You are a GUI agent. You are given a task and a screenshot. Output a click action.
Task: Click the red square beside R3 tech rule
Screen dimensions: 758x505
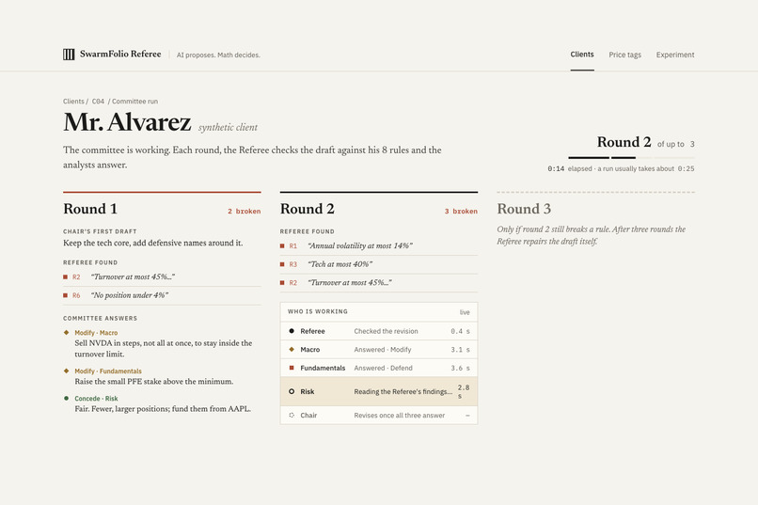[x=282, y=264]
